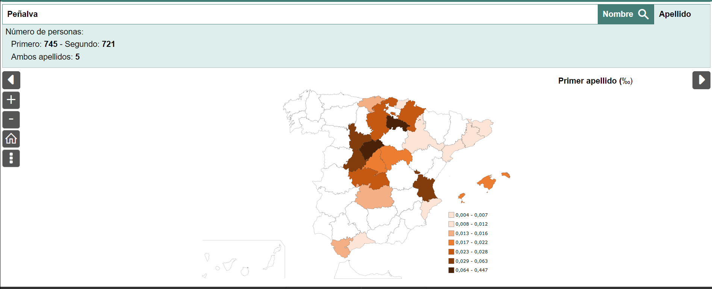
Task: Click the 0,064 - 0,447 legend swatch
Action: 451,270
